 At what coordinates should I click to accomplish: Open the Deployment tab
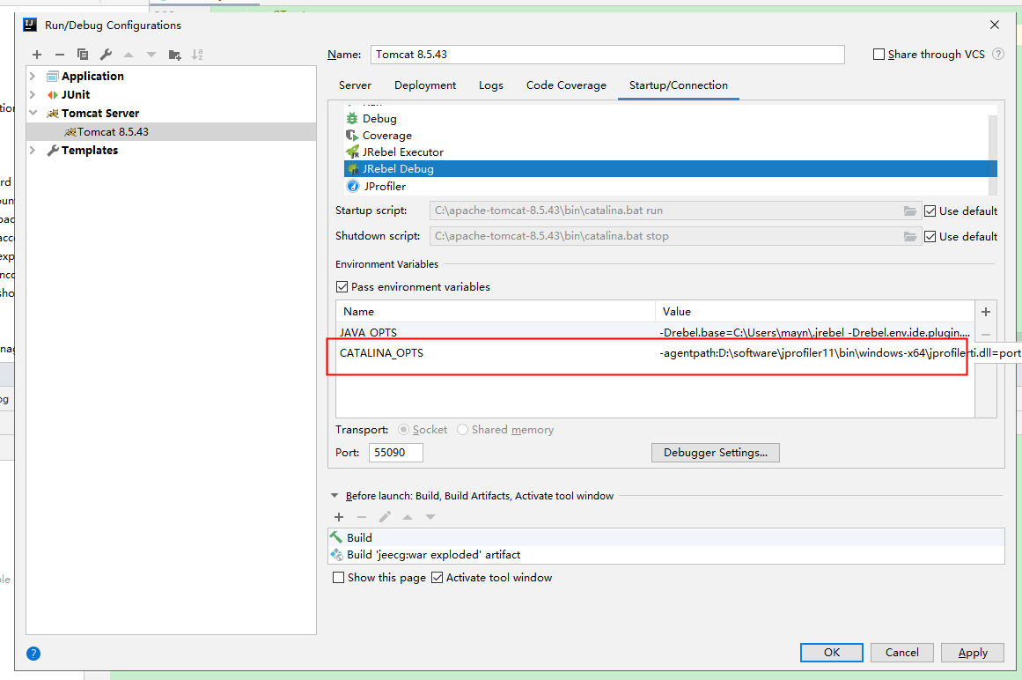point(425,85)
